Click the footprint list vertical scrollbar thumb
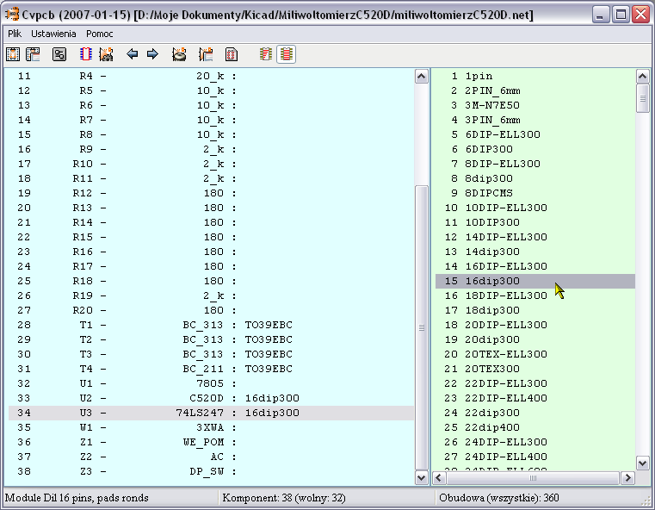The width and height of the screenshot is (655, 510). coord(642,98)
